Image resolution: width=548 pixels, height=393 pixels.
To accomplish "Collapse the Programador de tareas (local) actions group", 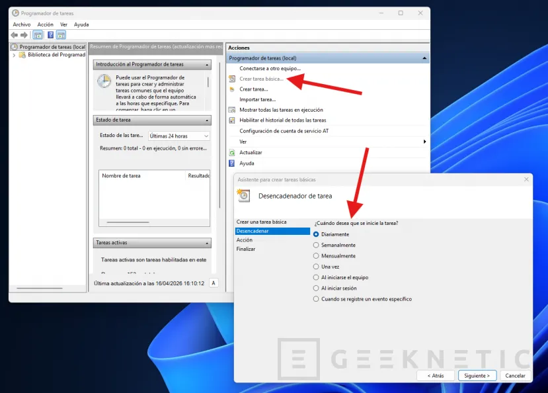I will [424, 58].
